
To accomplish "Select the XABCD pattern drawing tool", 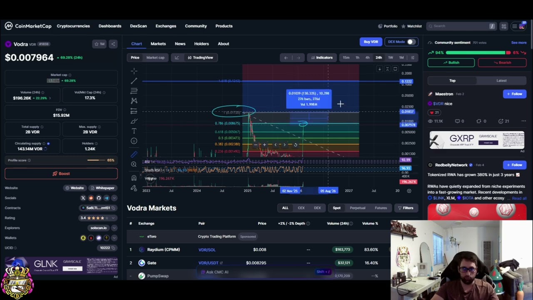I will [x=134, y=101].
